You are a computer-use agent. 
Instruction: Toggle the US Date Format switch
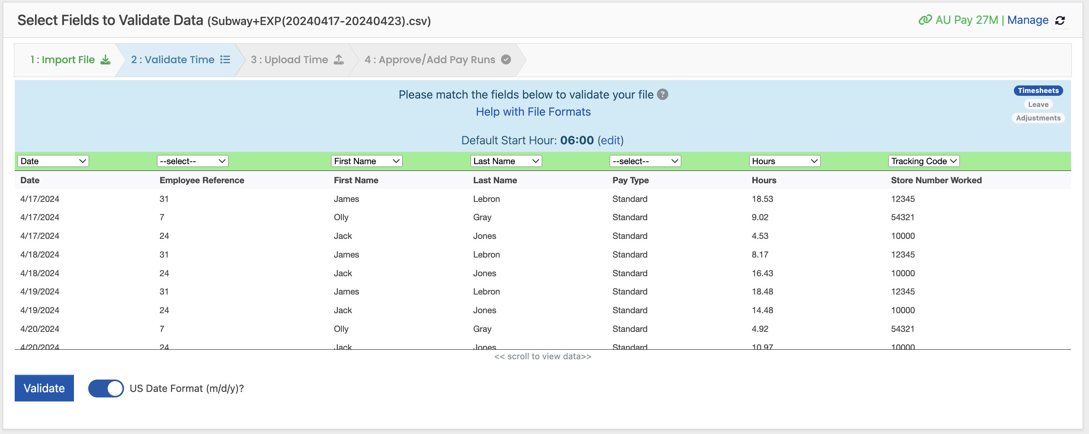point(106,388)
